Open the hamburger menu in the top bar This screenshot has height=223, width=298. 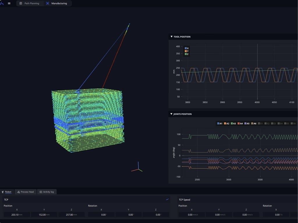pos(9,3)
